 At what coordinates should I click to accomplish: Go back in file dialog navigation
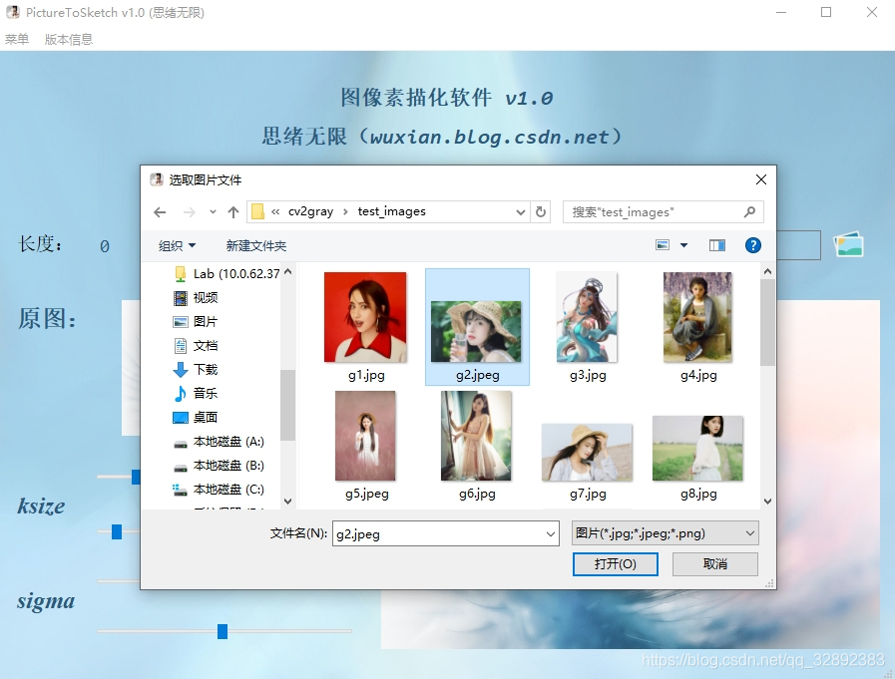point(160,212)
